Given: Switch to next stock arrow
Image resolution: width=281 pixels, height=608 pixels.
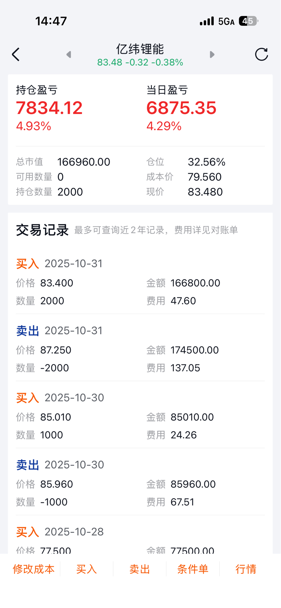Looking at the screenshot, I should [212, 55].
